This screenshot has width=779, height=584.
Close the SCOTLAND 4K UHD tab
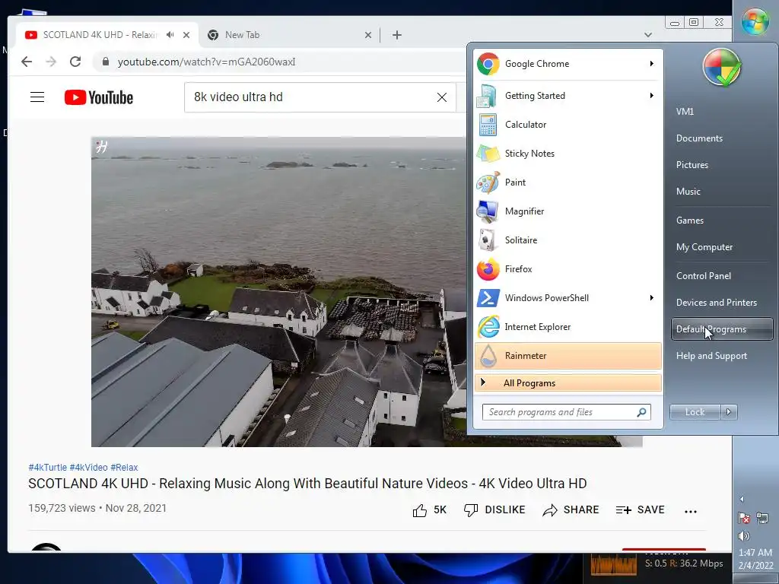point(186,35)
